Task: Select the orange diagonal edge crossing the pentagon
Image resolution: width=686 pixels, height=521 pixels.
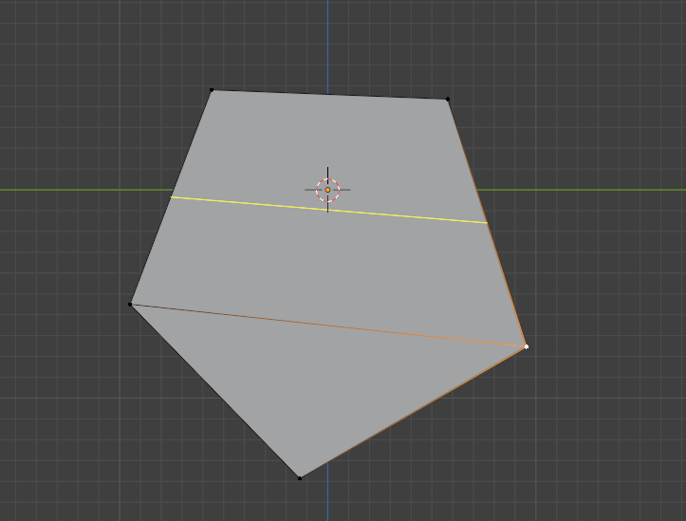Action: click(328, 325)
